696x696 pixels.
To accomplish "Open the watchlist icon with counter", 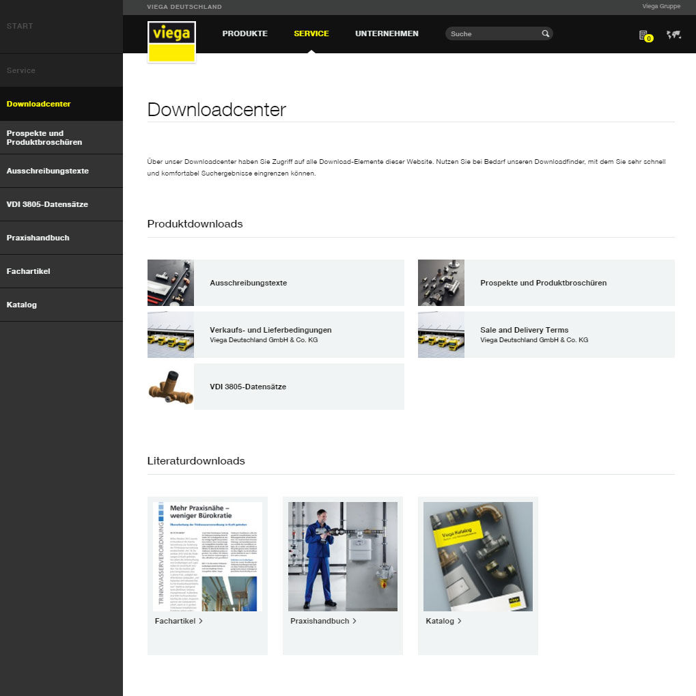I will (645, 36).
